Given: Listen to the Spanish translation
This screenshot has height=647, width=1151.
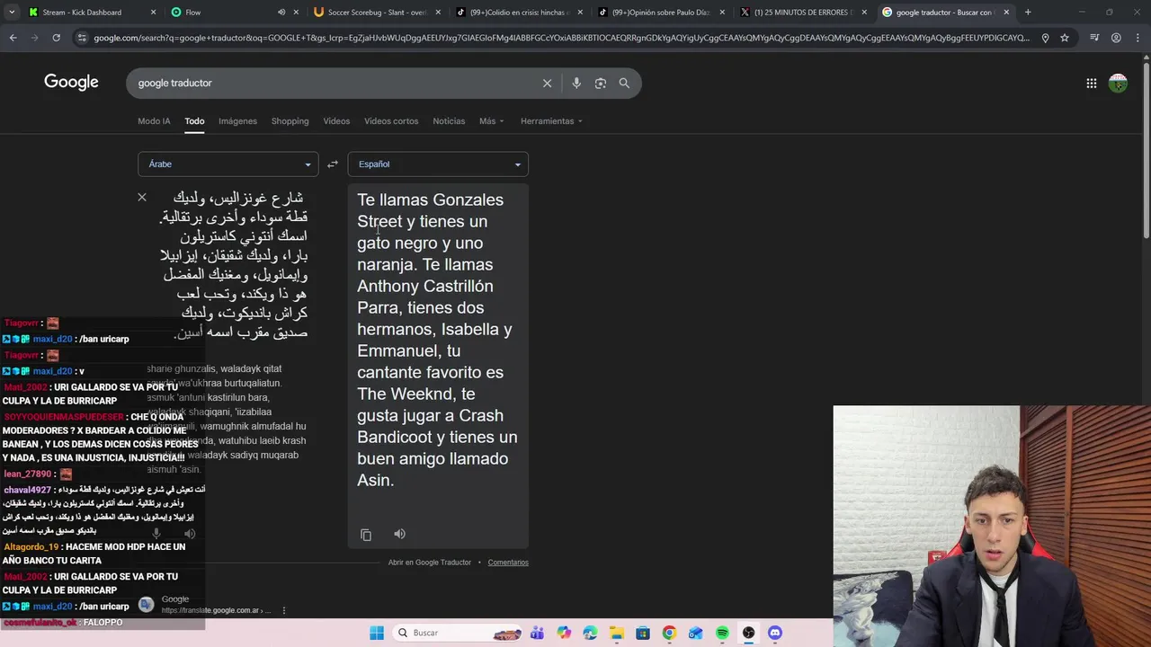Looking at the screenshot, I should 399,534.
